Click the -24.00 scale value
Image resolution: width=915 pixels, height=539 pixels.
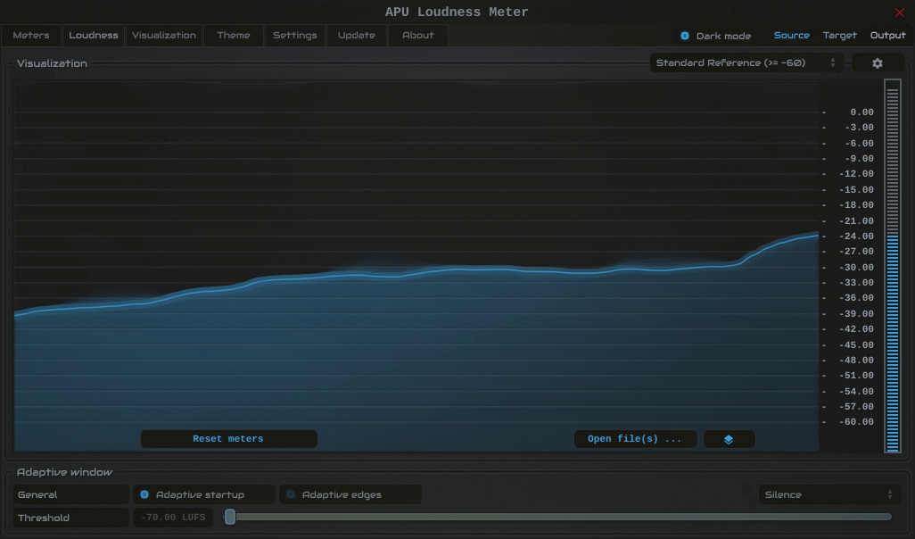pyautogui.click(x=856, y=236)
